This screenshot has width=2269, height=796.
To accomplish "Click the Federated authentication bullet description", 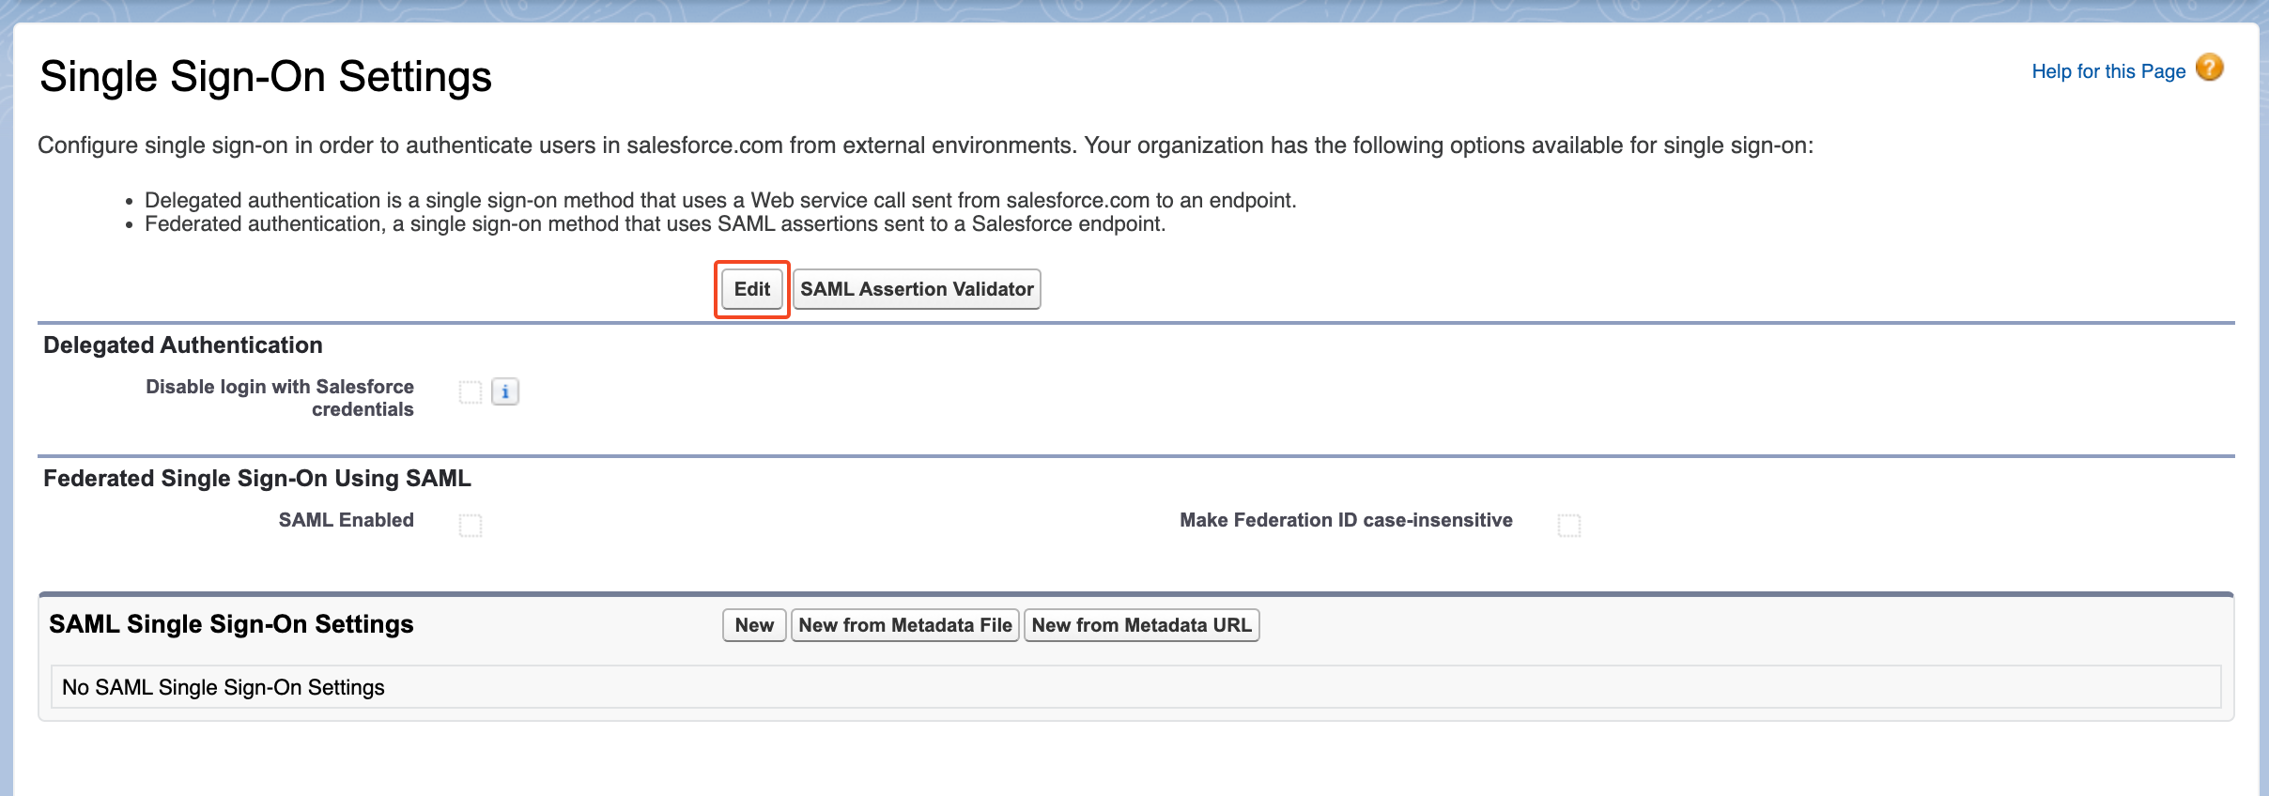I will click(656, 224).
